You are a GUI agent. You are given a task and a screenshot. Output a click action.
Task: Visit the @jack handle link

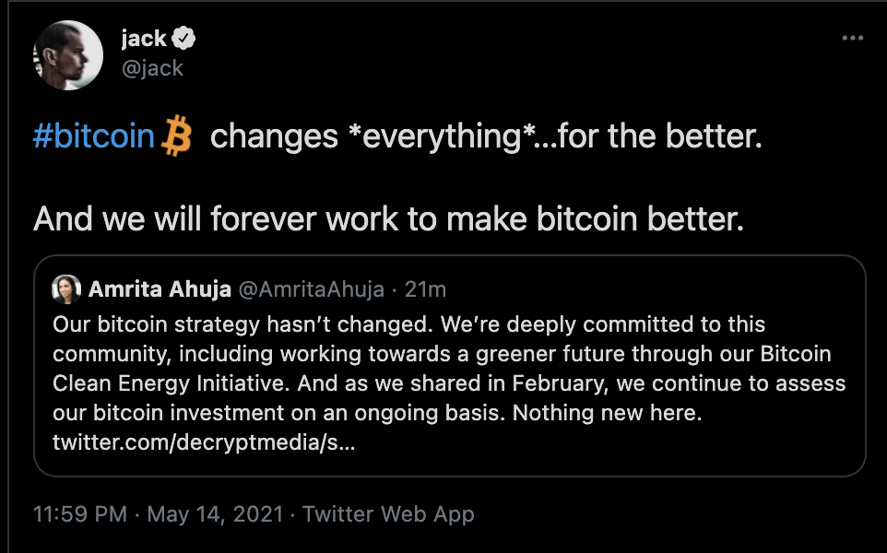coord(152,67)
